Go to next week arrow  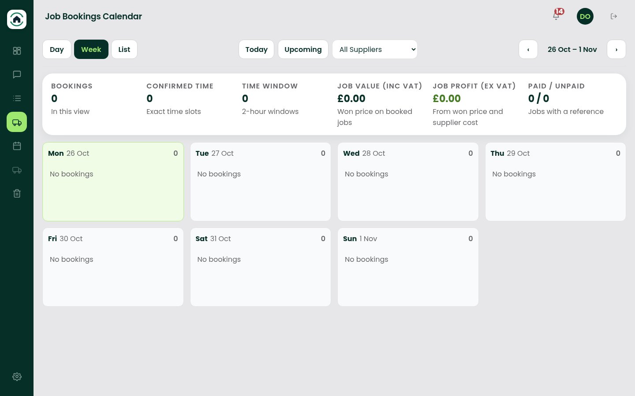(x=616, y=49)
